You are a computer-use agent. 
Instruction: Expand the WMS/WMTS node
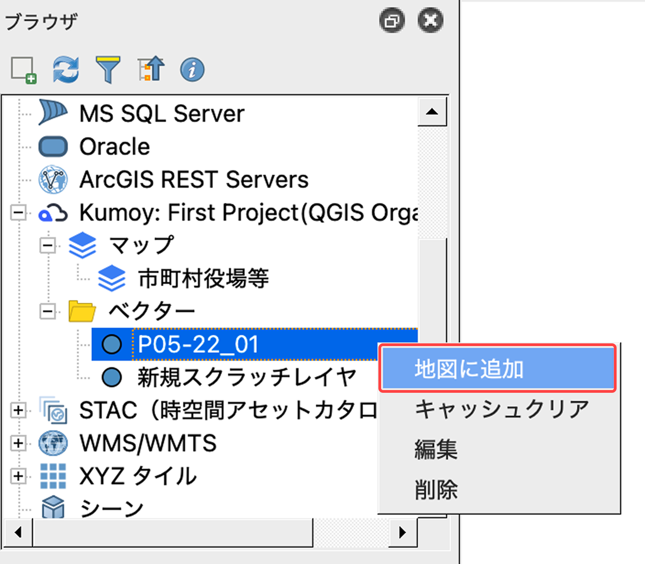[18, 443]
